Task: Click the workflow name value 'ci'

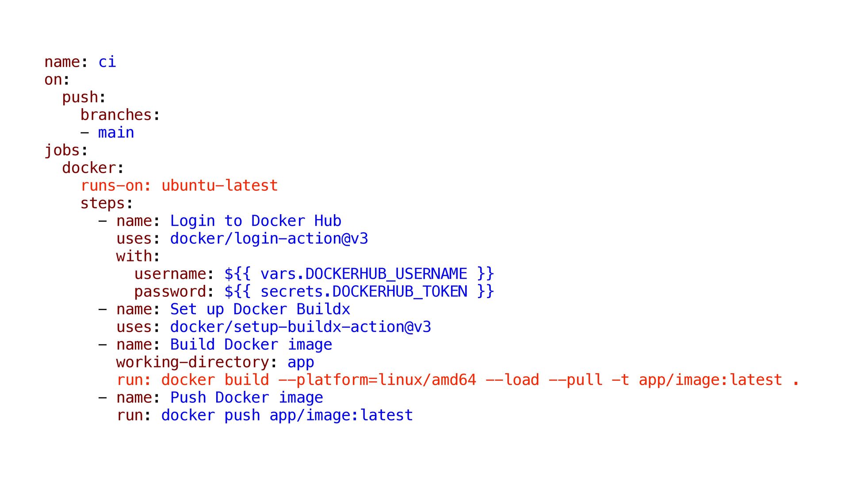Action: (107, 62)
